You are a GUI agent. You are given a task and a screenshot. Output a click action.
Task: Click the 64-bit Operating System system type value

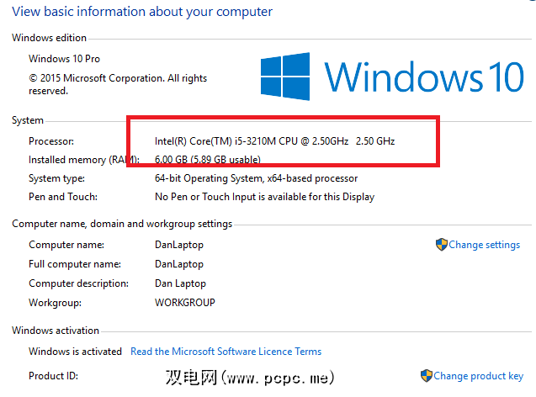256,178
